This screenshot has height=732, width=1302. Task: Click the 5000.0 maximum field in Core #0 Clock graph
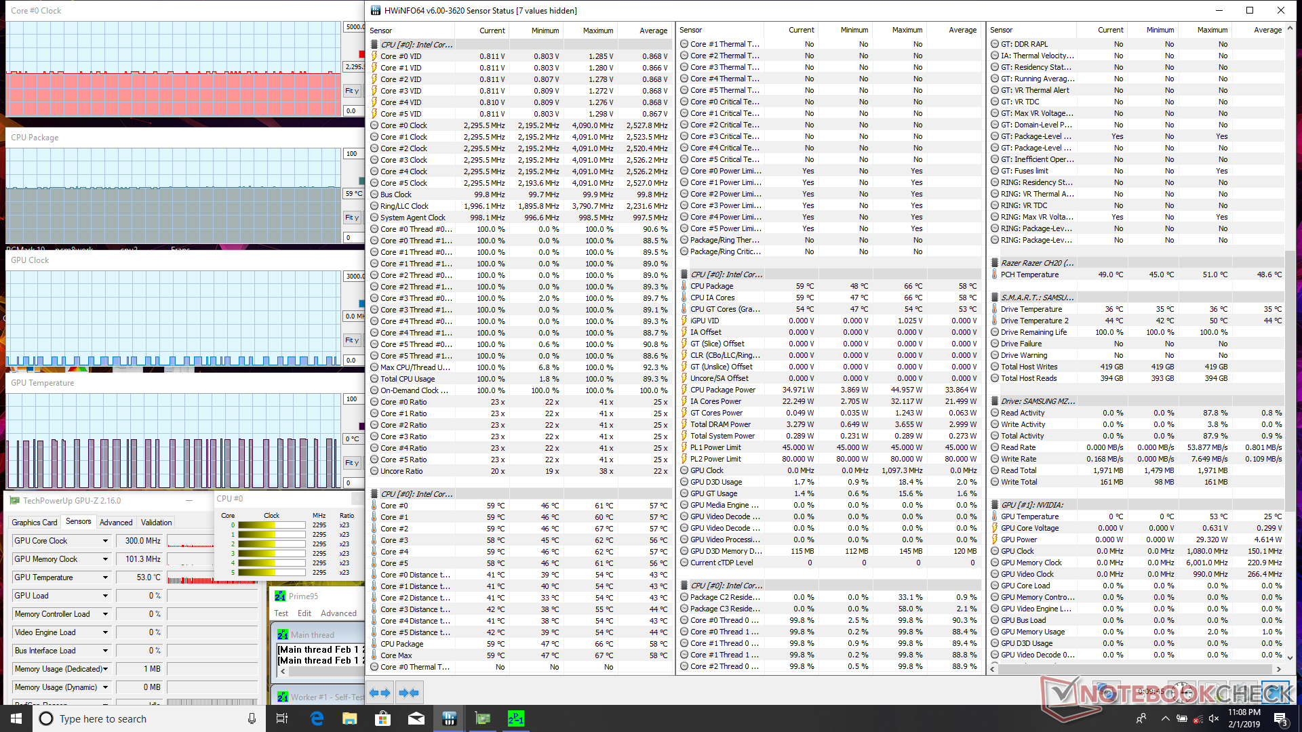354,27
